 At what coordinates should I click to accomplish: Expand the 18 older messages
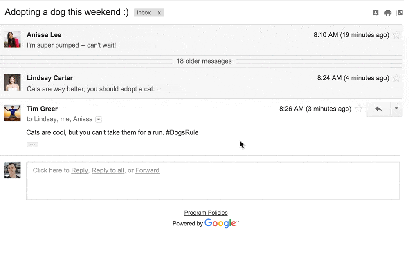click(x=204, y=61)
